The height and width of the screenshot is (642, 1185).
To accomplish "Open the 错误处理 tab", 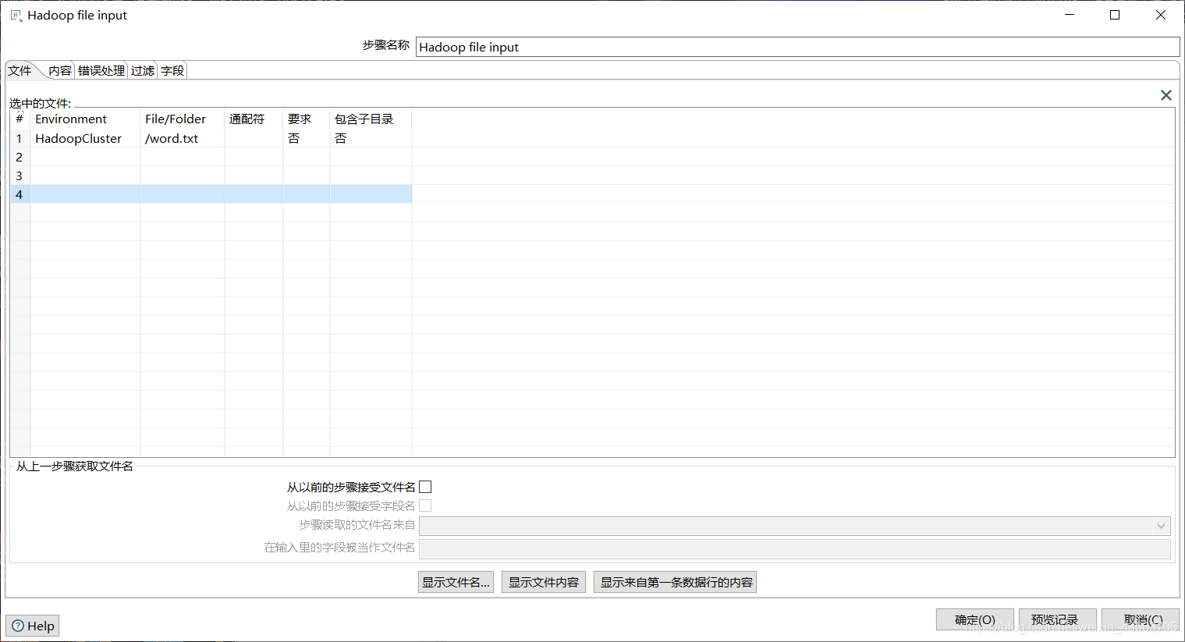I will click(x=101, y=70).
